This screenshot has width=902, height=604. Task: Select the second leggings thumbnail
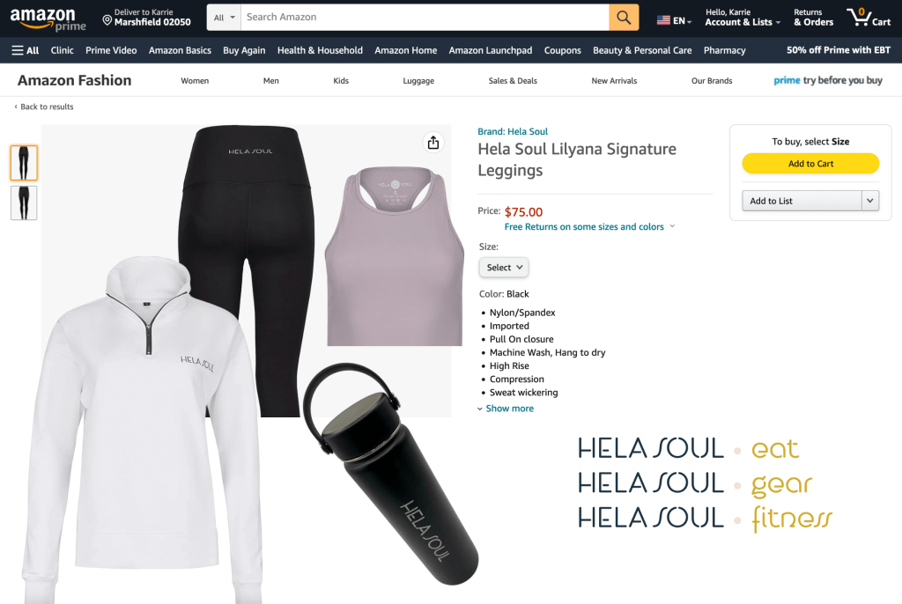tap(24, 203)
